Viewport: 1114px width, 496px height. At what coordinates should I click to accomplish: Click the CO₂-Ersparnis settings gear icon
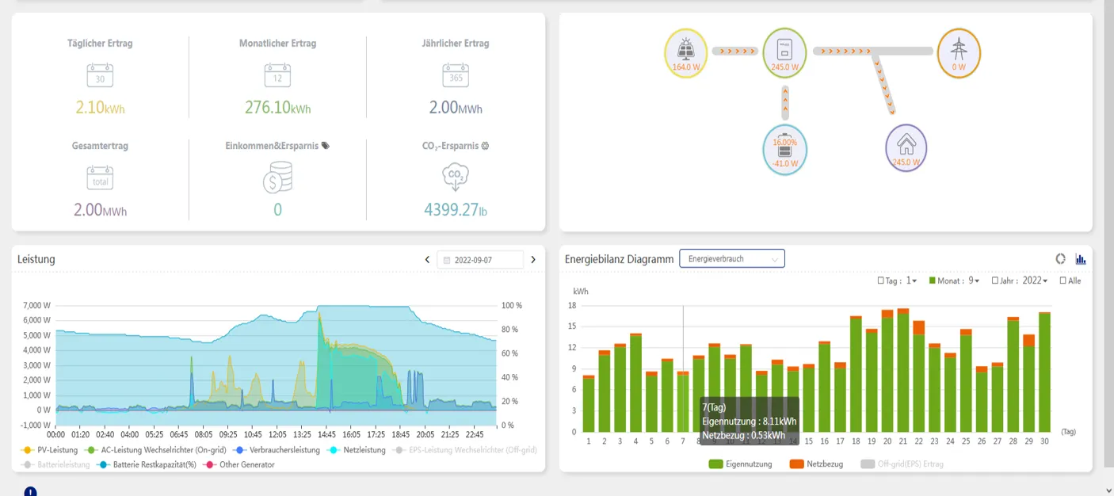[x=485, y=146]
